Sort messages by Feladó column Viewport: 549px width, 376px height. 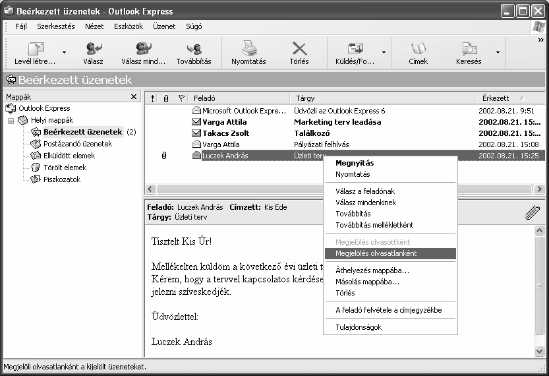click(239, 98)
